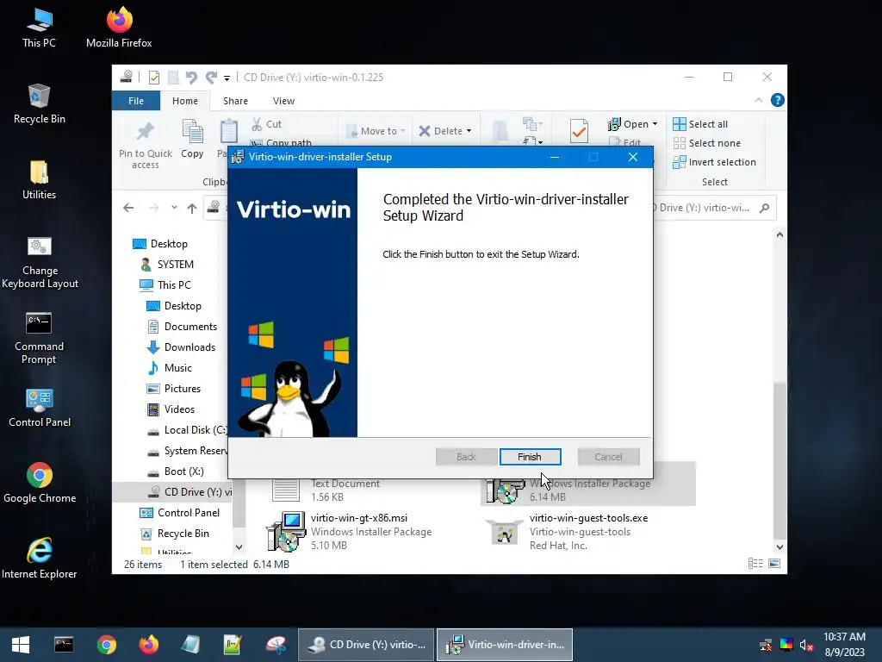Click Cut in the Explorer ribbon

(267, 124)
